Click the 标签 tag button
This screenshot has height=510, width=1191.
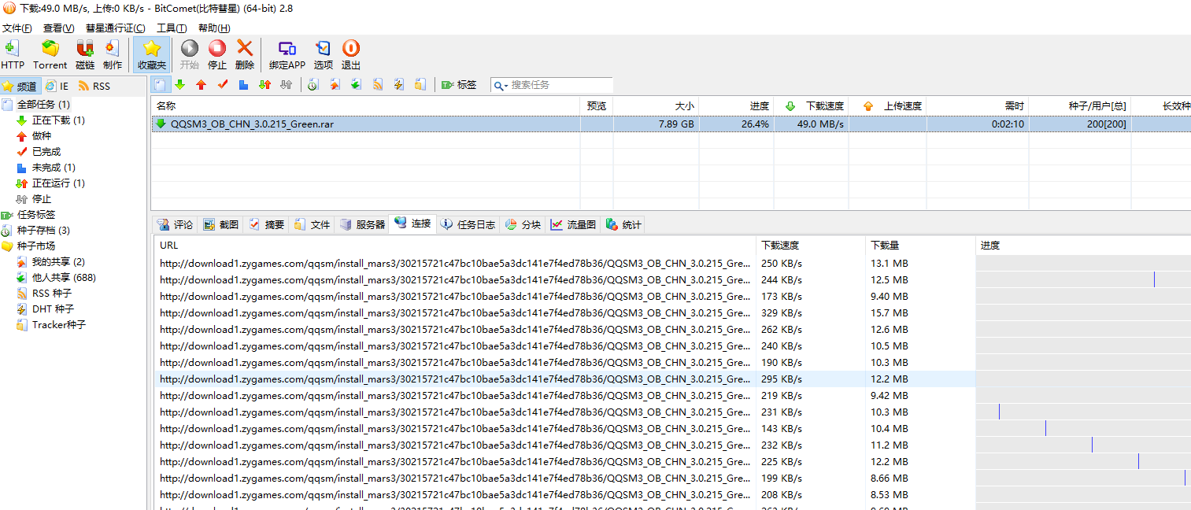point(459,84)
